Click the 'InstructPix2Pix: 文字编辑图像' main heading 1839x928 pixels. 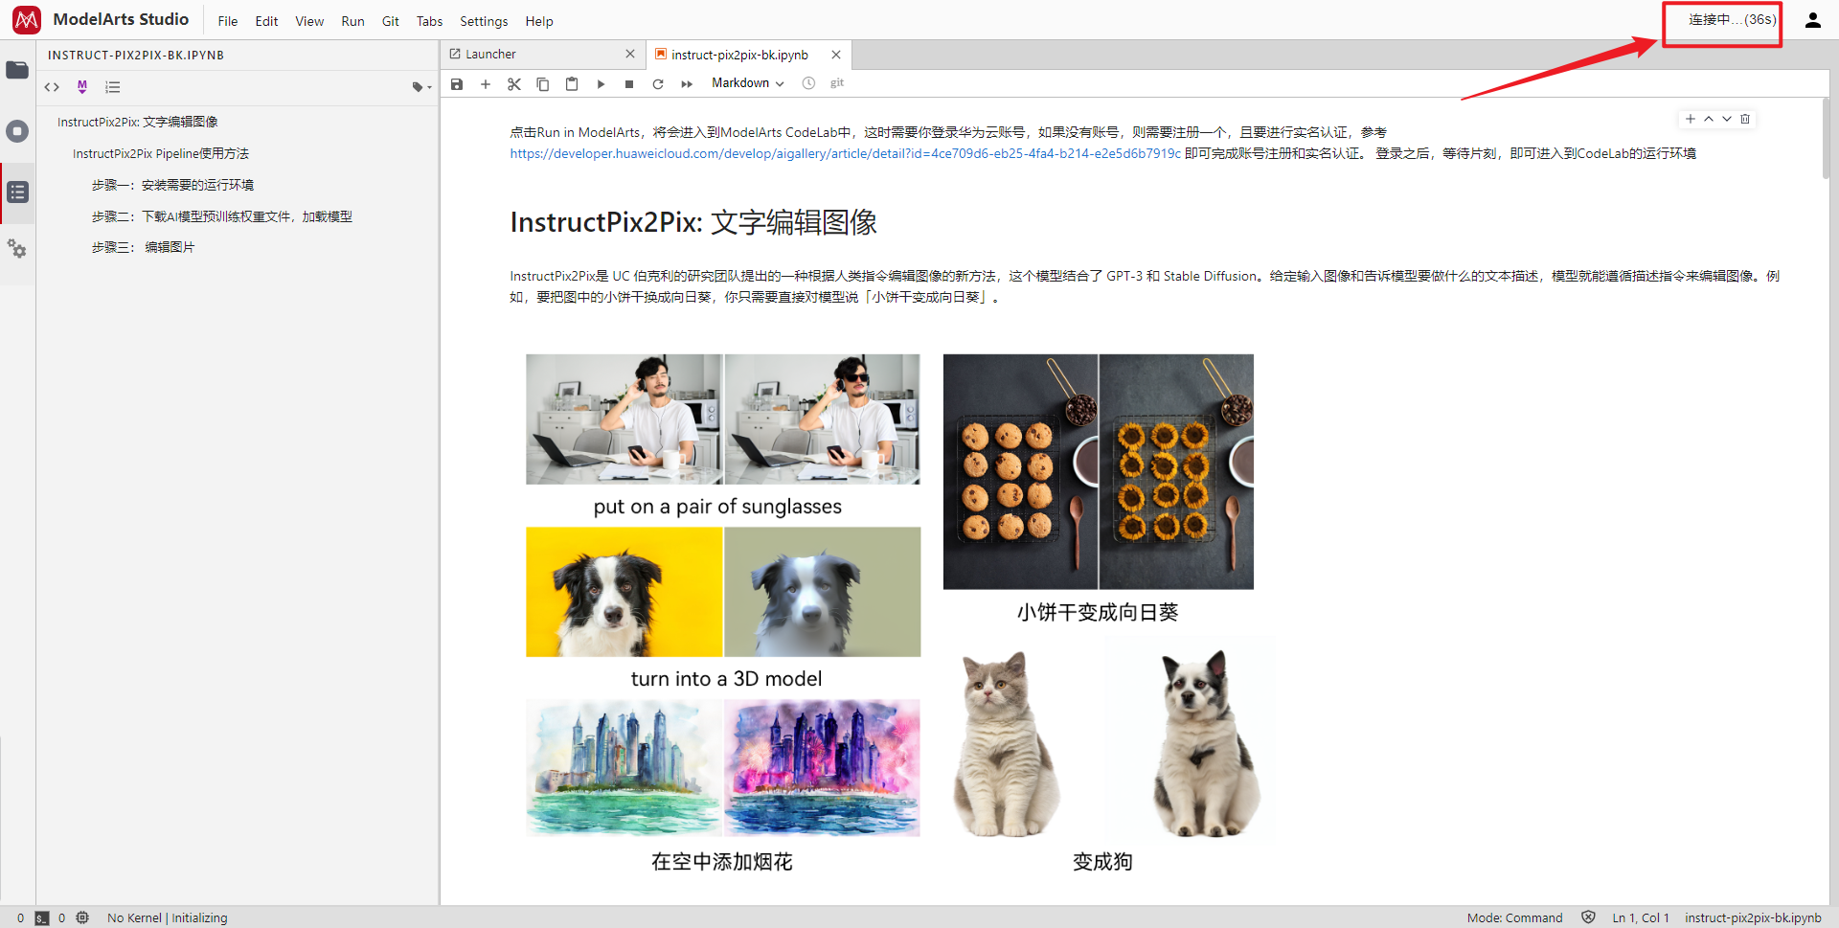pyautogui.click(x=693, y=222)
